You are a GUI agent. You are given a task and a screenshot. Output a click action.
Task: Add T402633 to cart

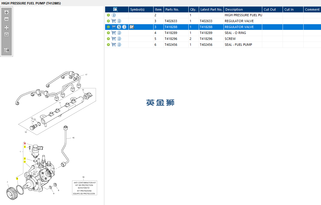pos(114,21)
